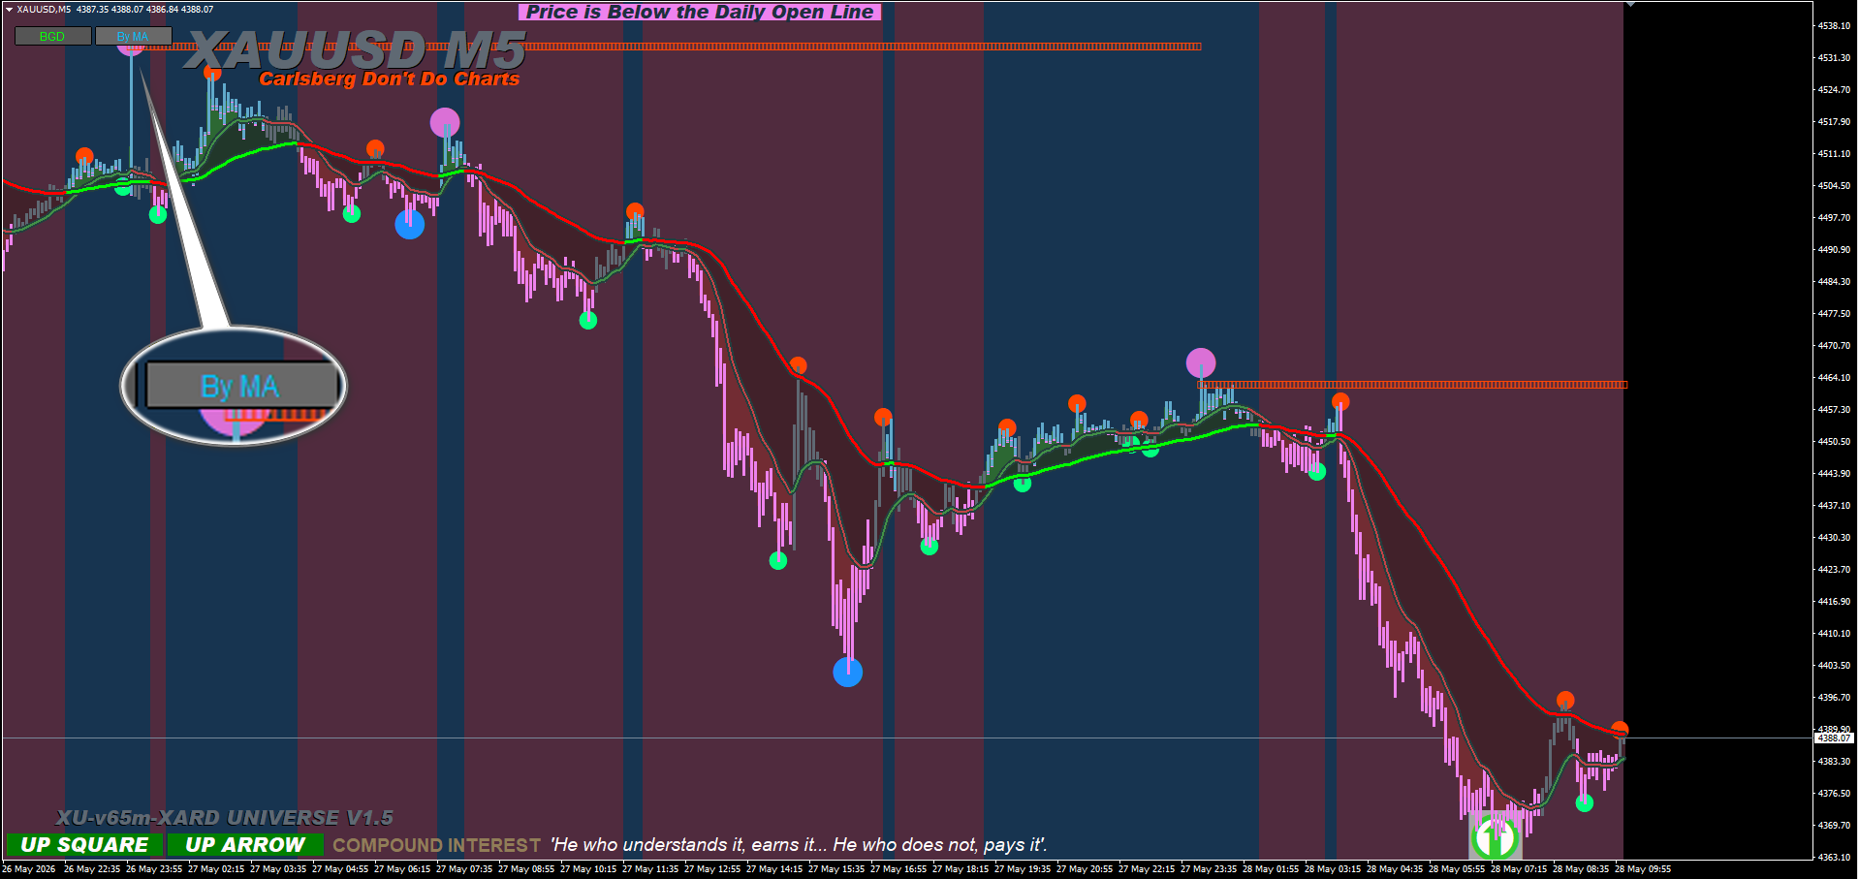Viewport: 1859px width, 879px height.
Task: Click the current price tag 4388.07
Action: pos(1834,738)
